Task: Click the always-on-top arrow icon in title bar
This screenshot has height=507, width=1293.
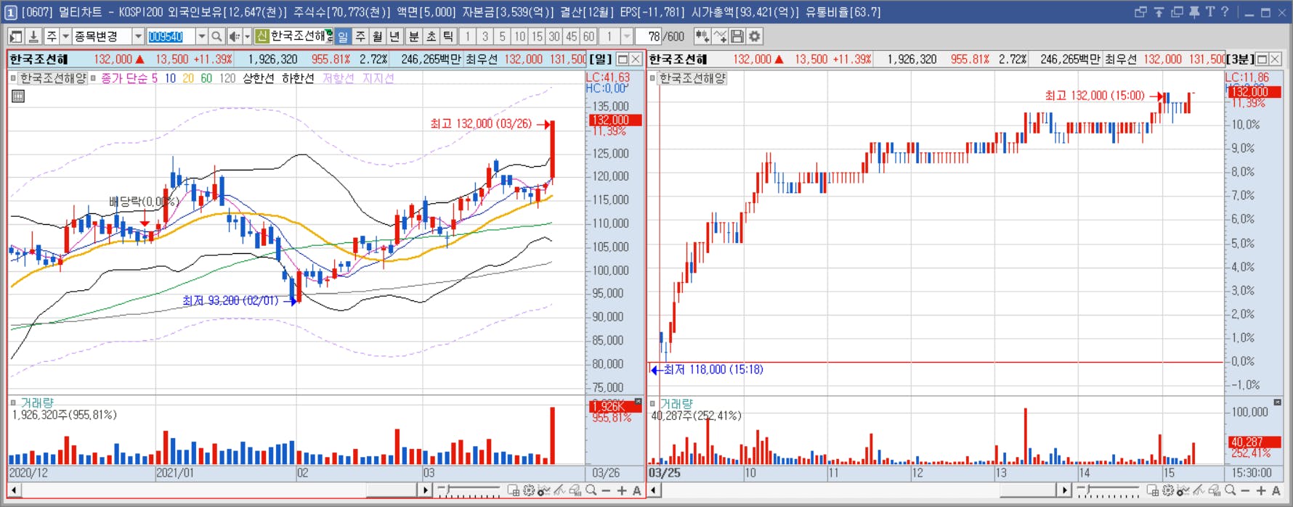Action: click(x=1159, y=12)
